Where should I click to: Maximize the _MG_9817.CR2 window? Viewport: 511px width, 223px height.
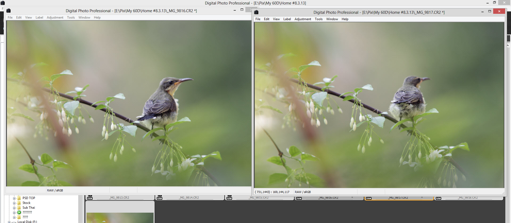490,11
